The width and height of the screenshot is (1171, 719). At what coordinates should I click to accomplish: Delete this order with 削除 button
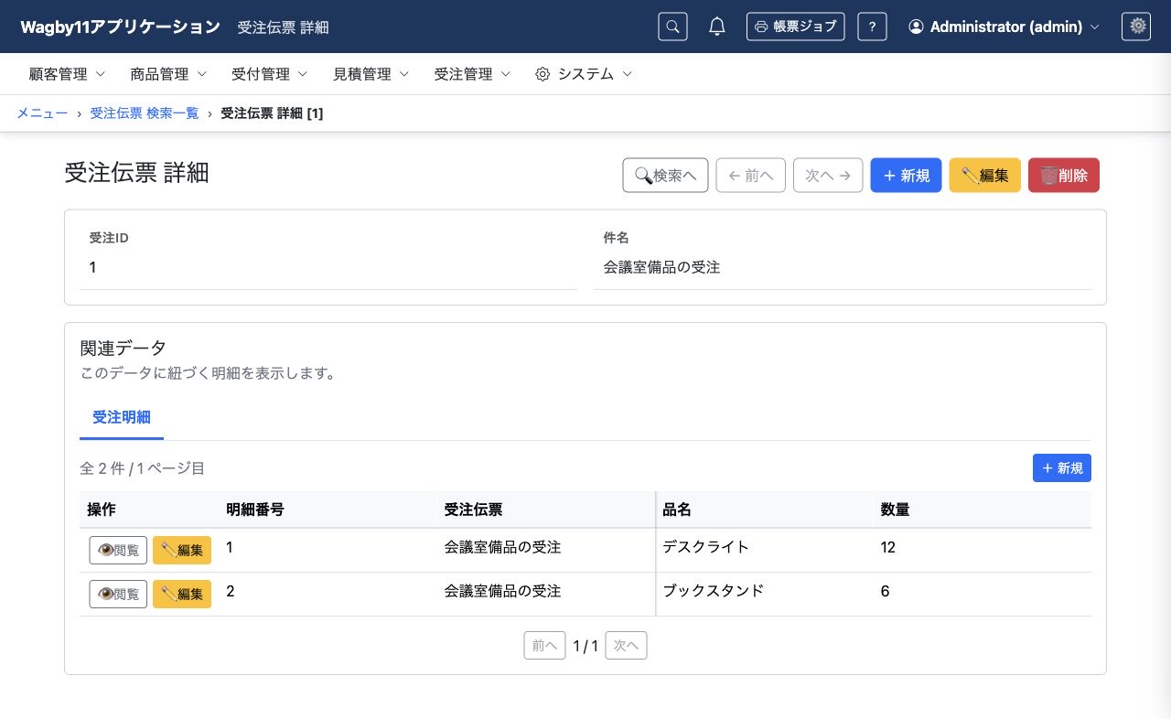1064,176
